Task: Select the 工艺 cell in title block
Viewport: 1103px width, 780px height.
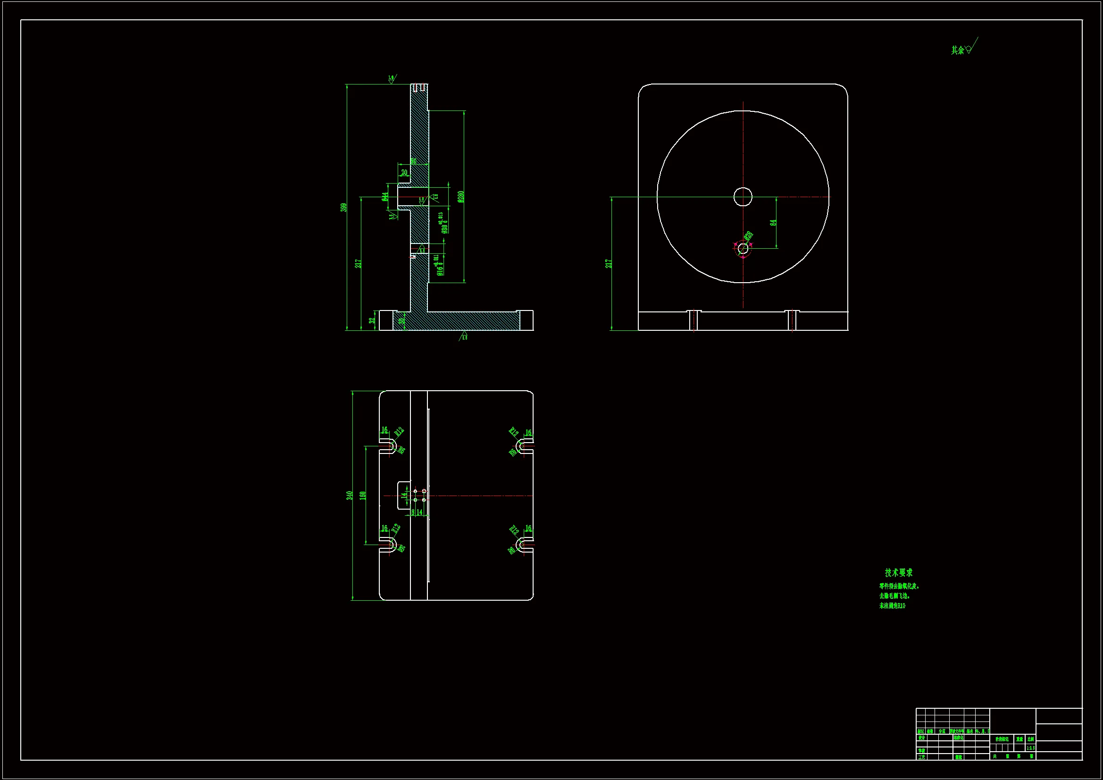Action: coord(921,757)
